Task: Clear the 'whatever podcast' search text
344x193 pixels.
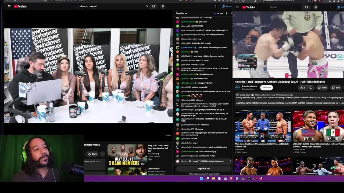Action: click(x=147, y=6)
